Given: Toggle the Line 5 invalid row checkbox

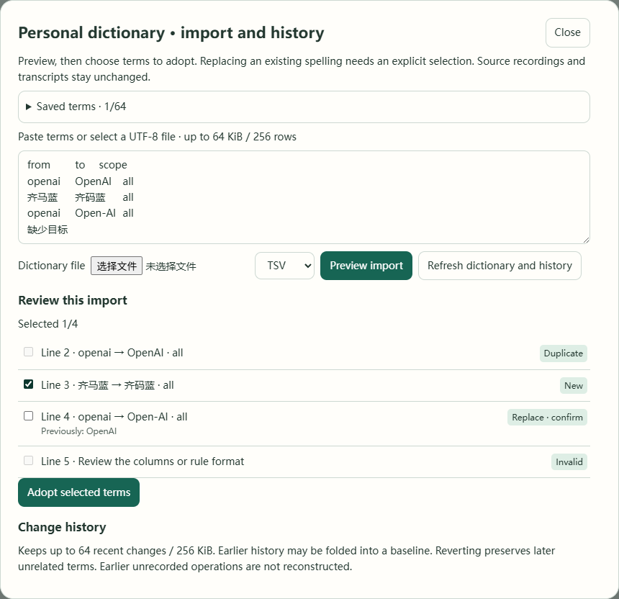Looking at the screenshot, I should coord(28,460).
